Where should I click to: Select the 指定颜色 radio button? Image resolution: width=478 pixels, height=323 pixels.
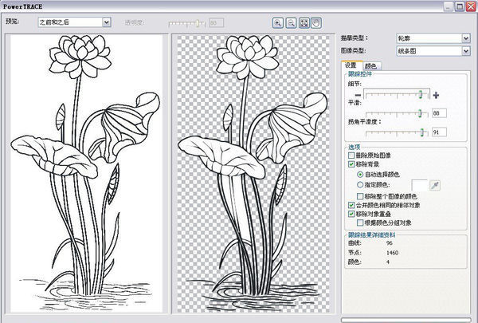(x=361, y=184)
